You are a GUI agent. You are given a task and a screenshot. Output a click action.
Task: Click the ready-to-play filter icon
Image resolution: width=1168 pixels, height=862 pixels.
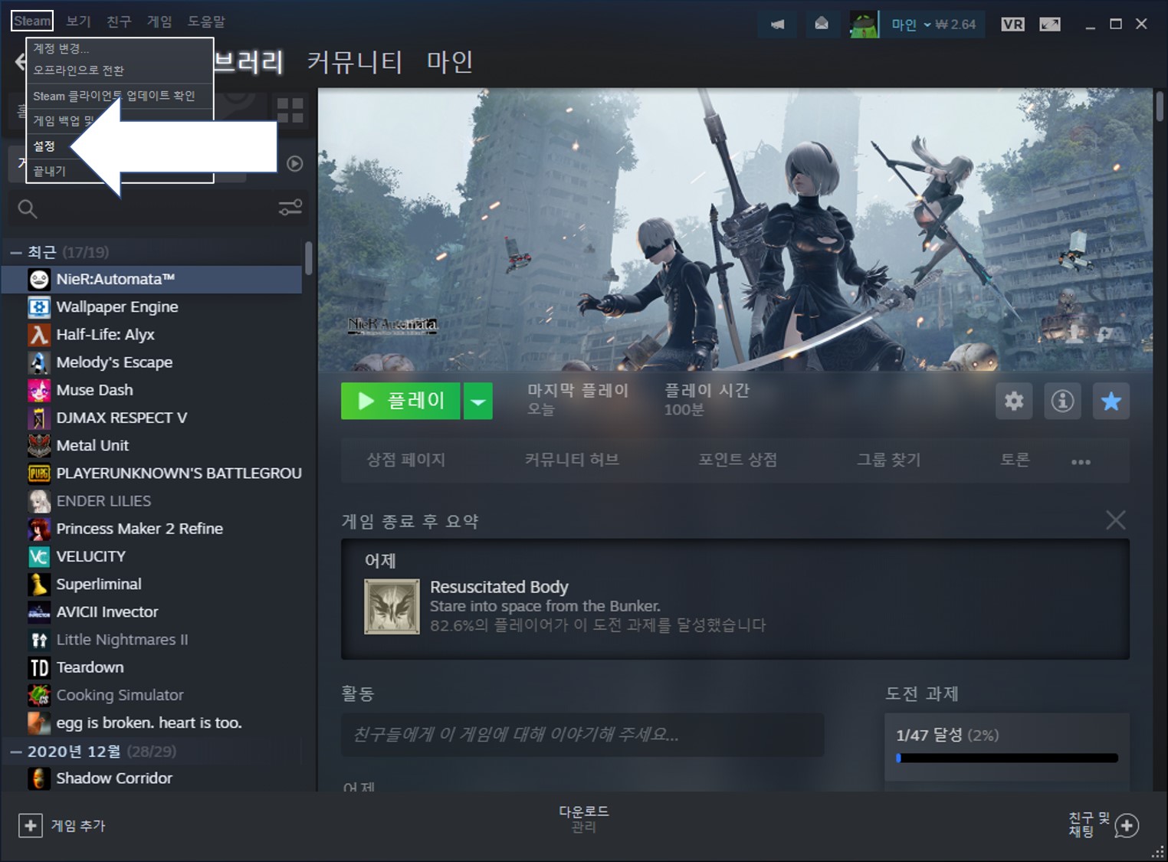(x=294, y=163)
